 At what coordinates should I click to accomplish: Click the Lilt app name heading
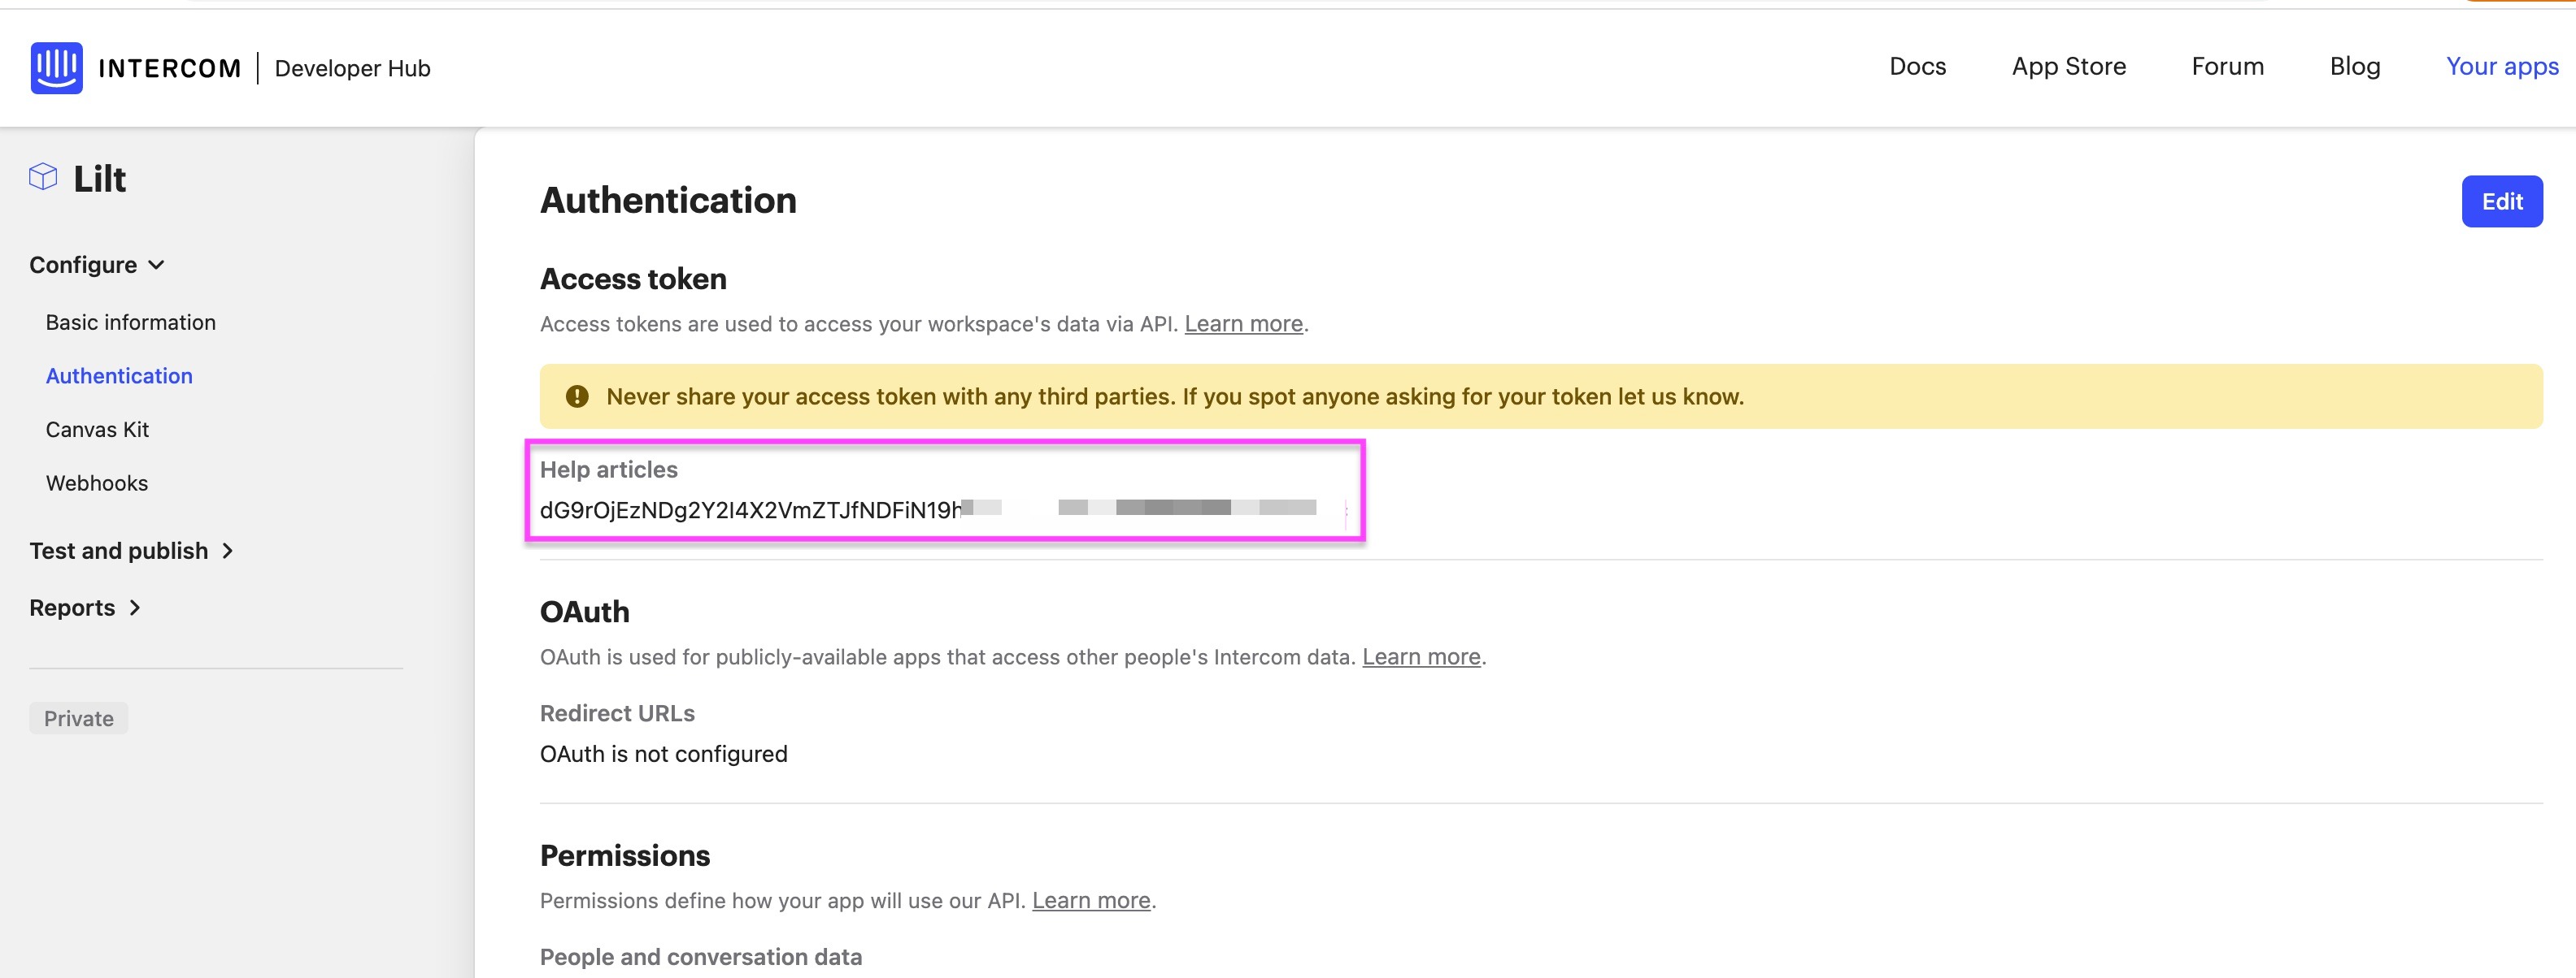point(100,179)
